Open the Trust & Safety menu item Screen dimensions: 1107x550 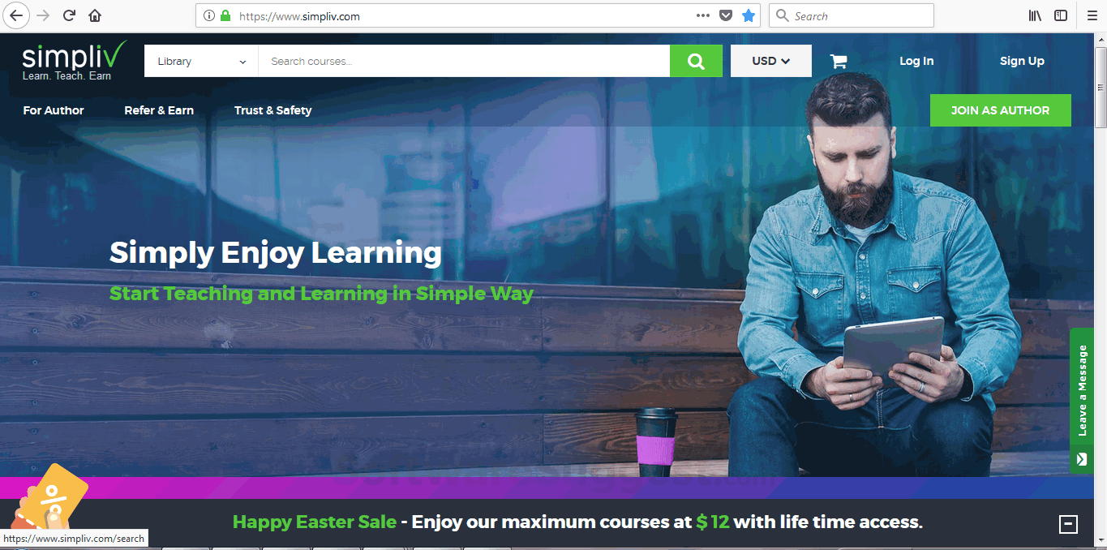point(272,110)
